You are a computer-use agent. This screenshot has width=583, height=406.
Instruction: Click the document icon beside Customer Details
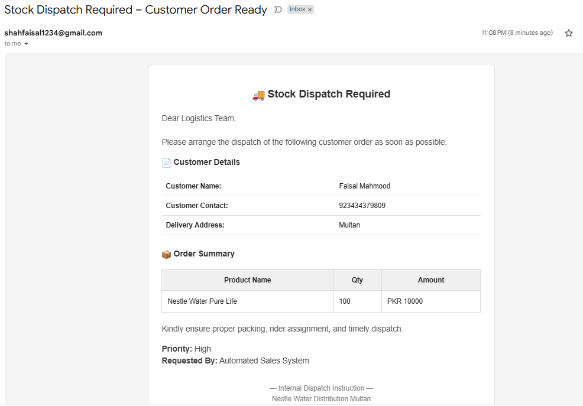click(166, 163)
